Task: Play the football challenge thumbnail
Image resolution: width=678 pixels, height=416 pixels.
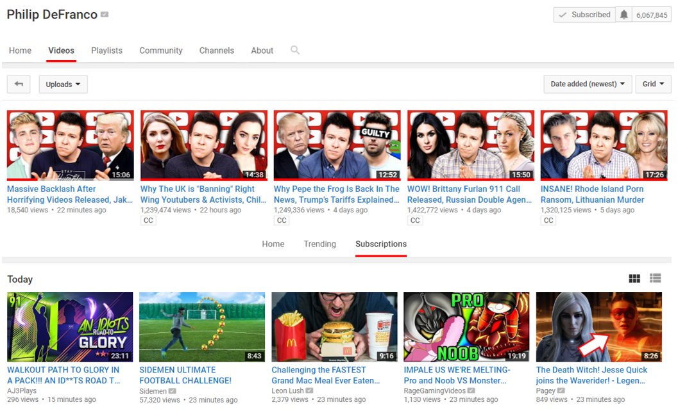Action: pos(202,326)
